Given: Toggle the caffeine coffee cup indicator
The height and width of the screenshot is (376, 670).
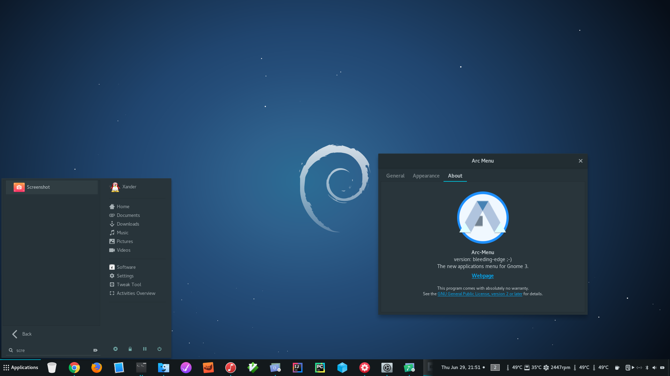Looking at the screenshot, I should (x=617, y=368).
